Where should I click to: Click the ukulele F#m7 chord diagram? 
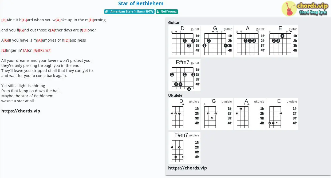point(184,148)
